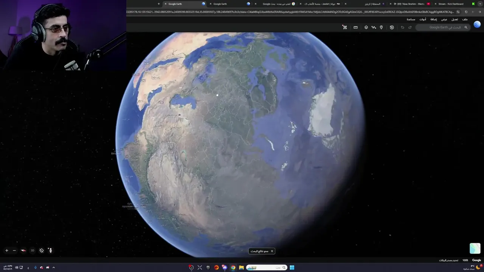The height and width of the screenshot is (272, 484).
Task: Open the ملف (File) menu
Action: coord(465,19)
